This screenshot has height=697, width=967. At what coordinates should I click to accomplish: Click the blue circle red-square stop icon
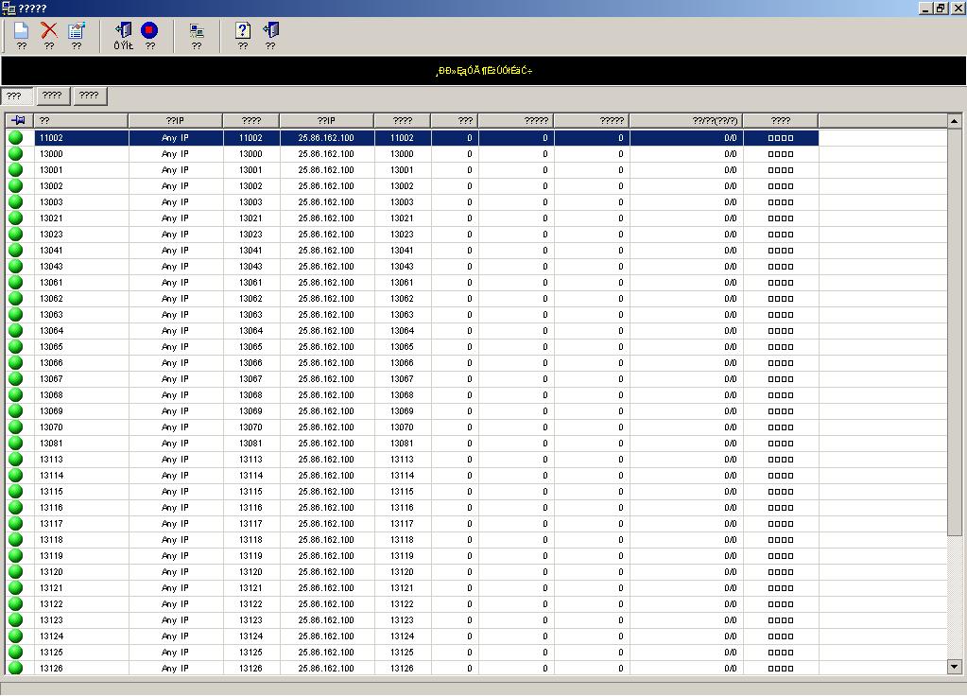click(149, 30)
